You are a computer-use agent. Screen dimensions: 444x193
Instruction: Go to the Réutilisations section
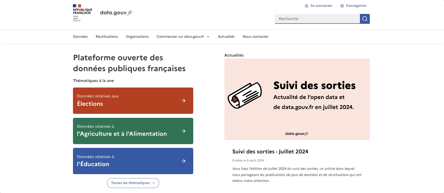(107, 36)
